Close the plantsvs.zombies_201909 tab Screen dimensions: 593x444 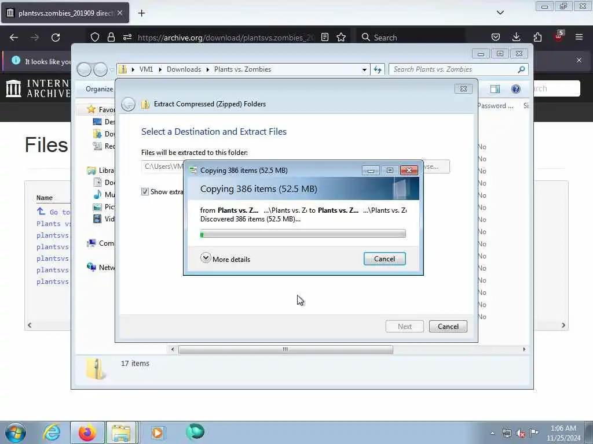(x=120, y=13)
